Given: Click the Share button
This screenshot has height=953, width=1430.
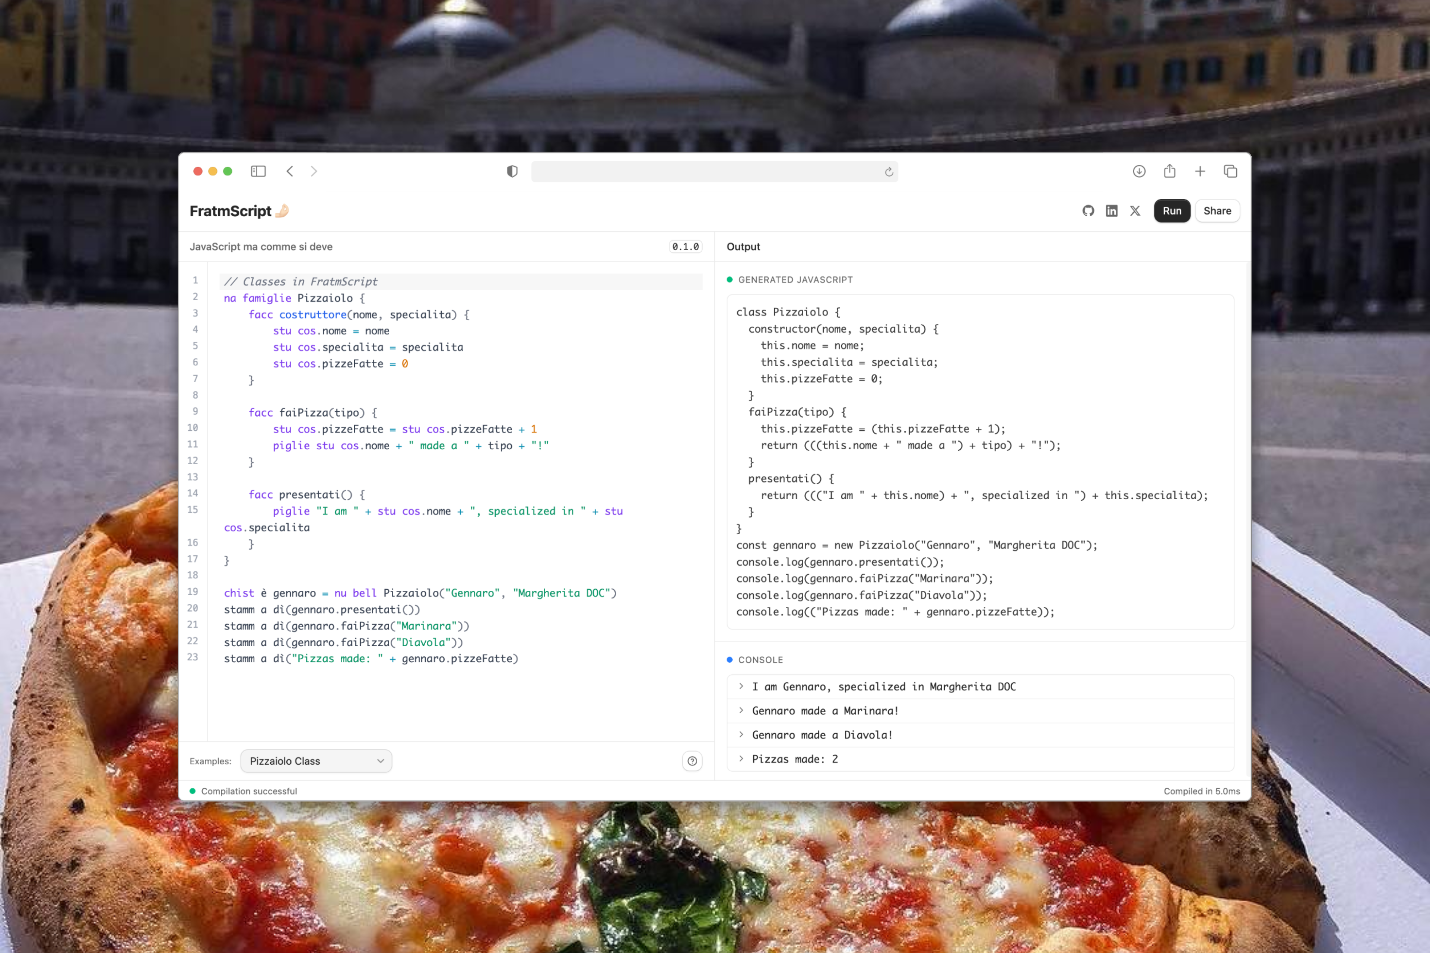Looking at the screenshot, I should [x=1217, y=211].
